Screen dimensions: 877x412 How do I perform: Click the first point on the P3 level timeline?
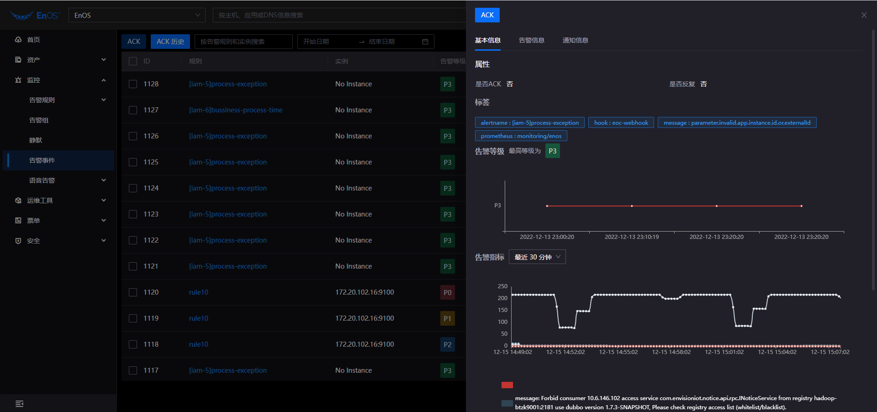click(547, 206)
